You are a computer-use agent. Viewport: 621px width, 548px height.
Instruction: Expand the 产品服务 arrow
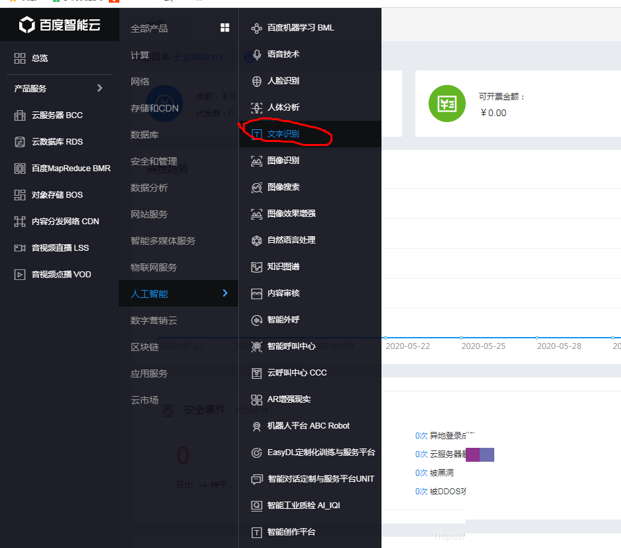(x=100, y=88)
